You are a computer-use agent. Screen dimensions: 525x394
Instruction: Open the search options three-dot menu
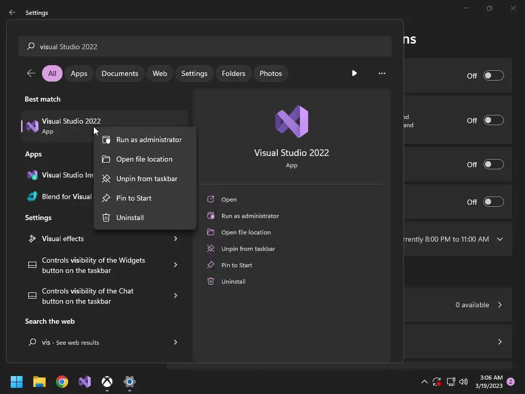click(382, 73)
